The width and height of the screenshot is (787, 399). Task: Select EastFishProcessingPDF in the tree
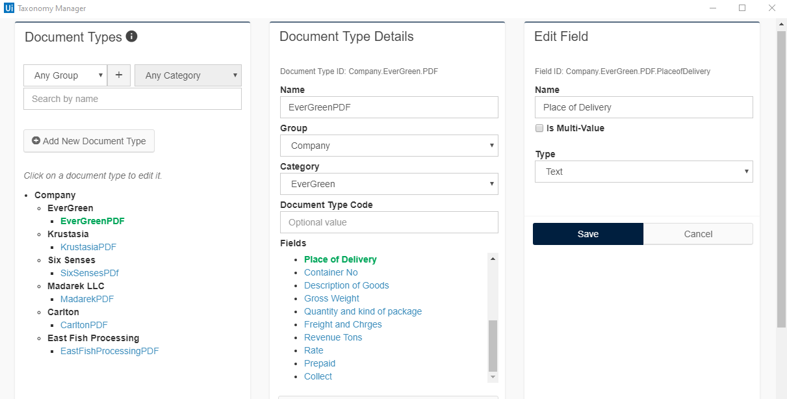coord(109,351)
